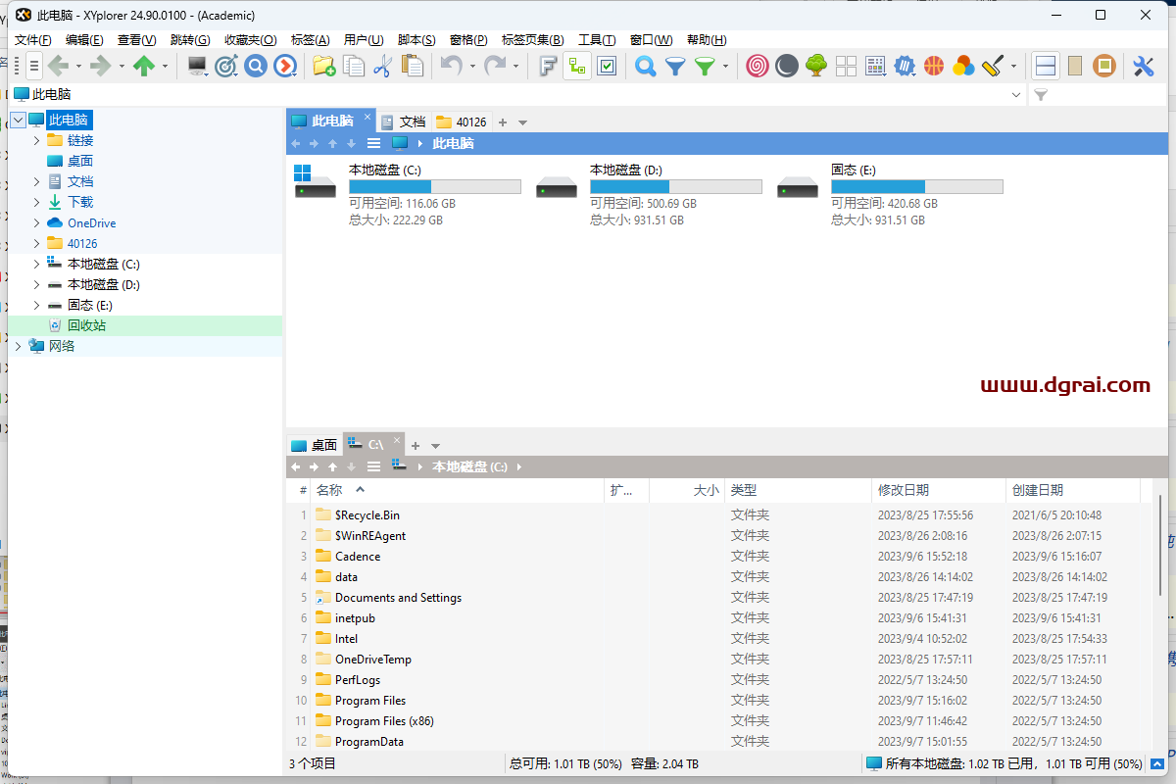Open the Find Files search tool
1176x784 pixels.
click(645, 66)
